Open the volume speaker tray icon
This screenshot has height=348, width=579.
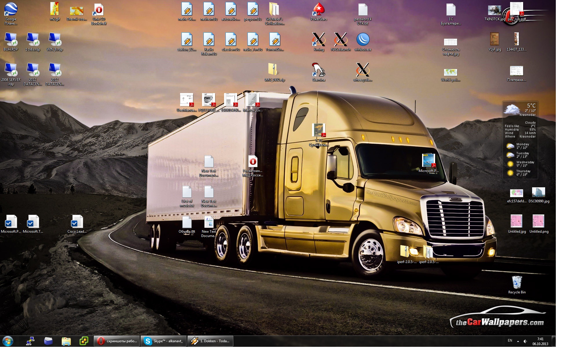pos(525,341)
